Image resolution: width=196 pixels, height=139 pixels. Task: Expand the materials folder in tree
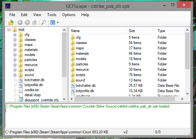15,50
